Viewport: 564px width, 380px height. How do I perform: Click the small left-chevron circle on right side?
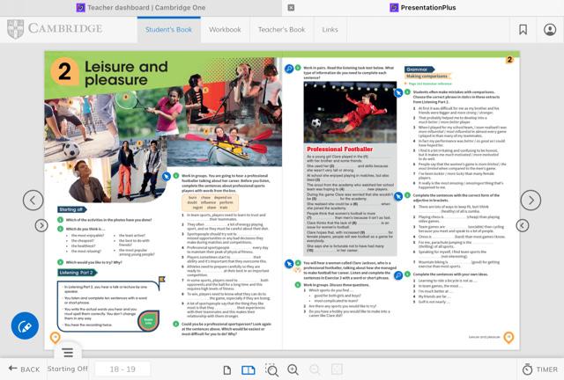pyautogui.click(x=523, y=225)
